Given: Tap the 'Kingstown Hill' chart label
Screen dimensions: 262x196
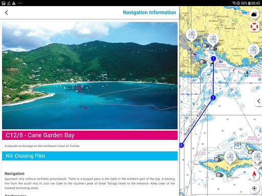Looking at the screenshot, I should pos(238,48).
